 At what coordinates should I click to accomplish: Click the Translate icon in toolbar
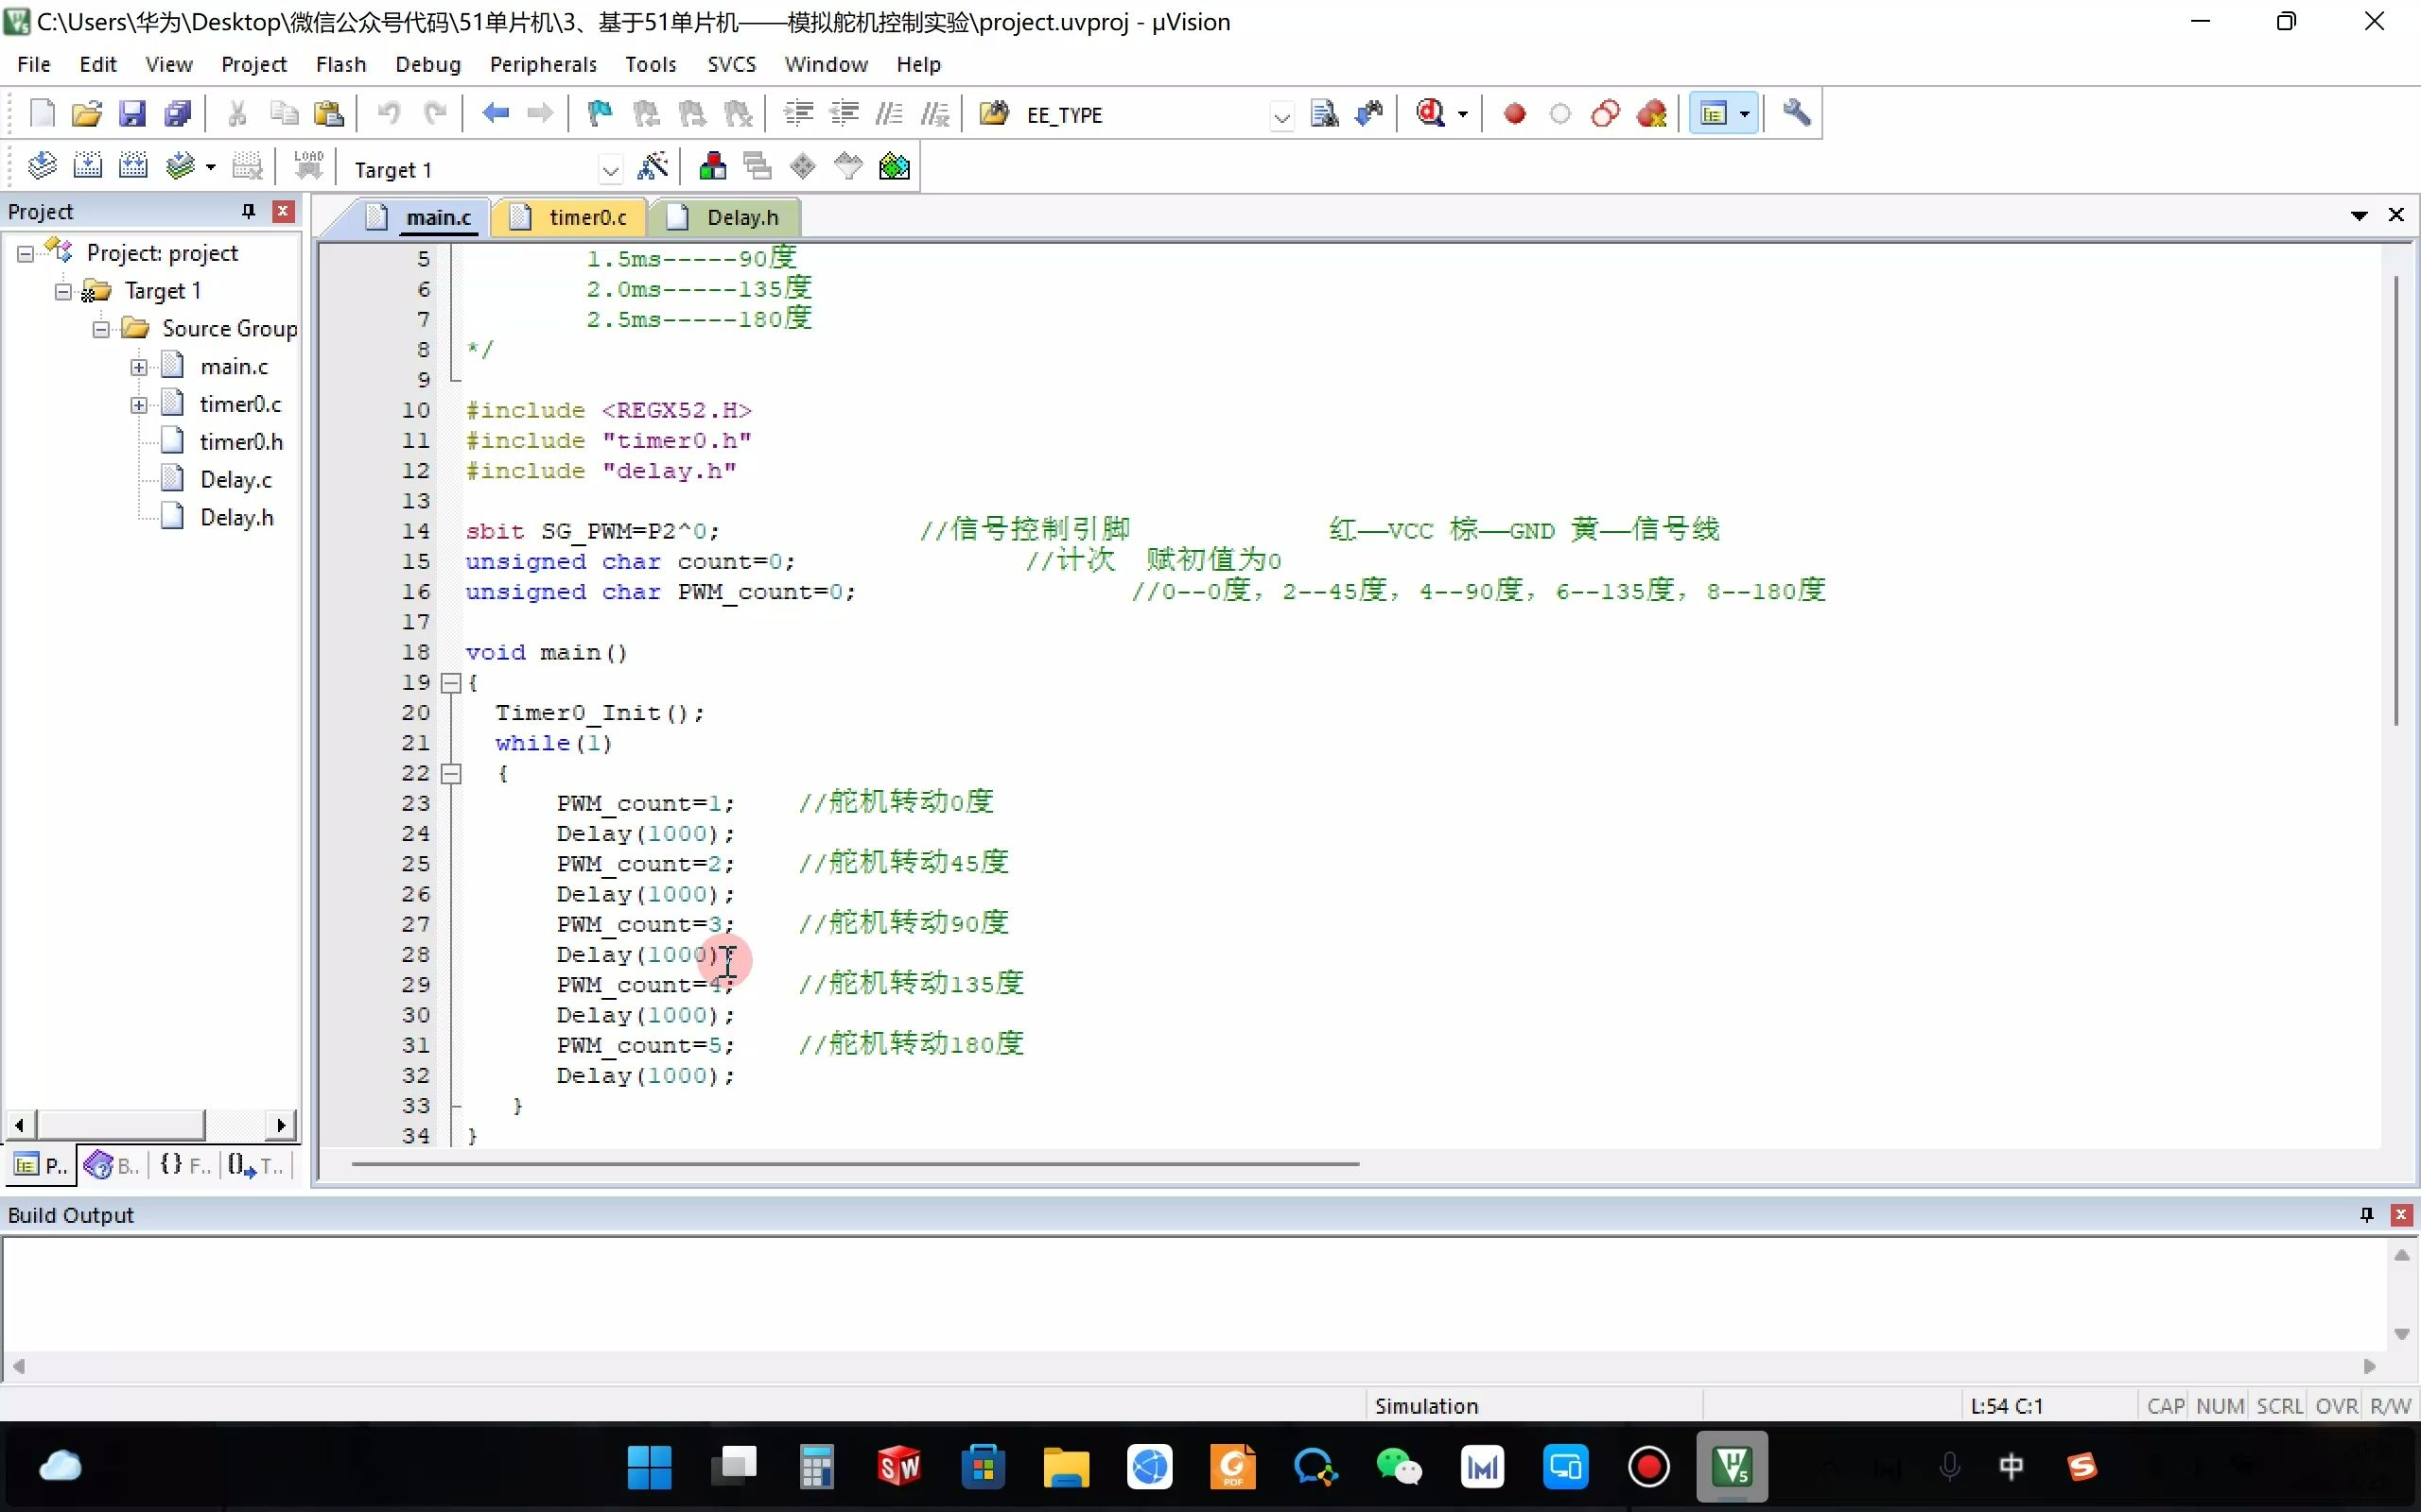44,167
